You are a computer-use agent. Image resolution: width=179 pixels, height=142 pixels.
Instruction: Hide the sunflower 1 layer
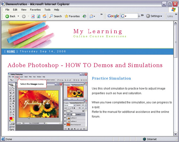click(65, 121)
